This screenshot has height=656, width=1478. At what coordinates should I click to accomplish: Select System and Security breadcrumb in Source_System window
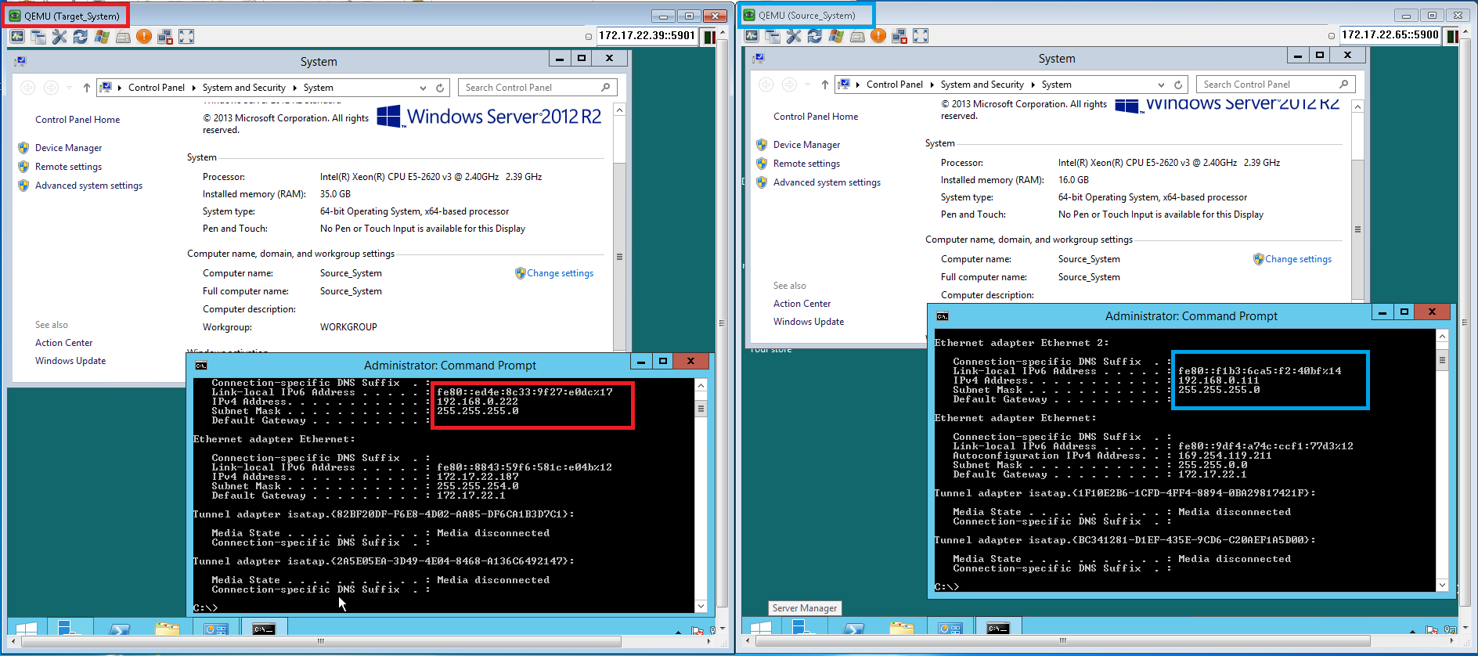[982, 85]
